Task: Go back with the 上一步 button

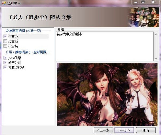Action: 103,130
